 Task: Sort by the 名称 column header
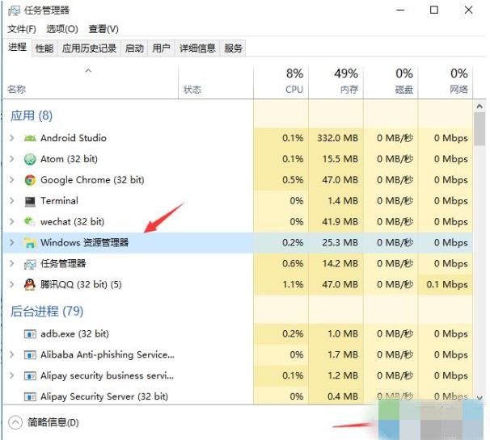(x=91, y=82)
